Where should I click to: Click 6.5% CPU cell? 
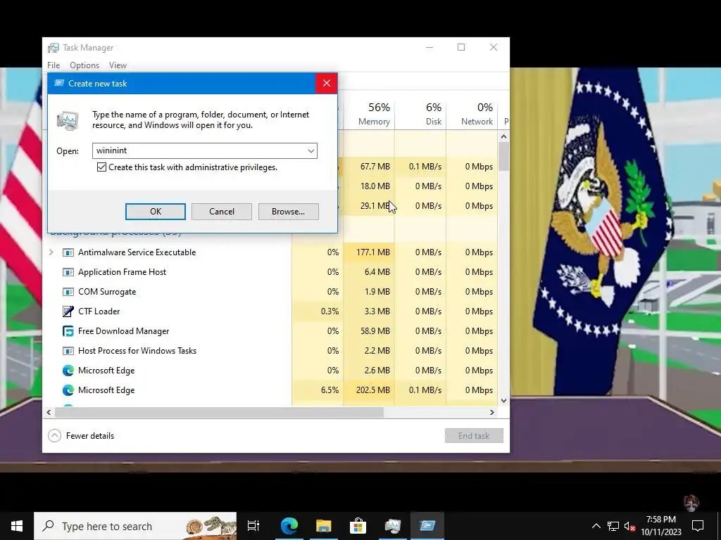coord(318,390)
